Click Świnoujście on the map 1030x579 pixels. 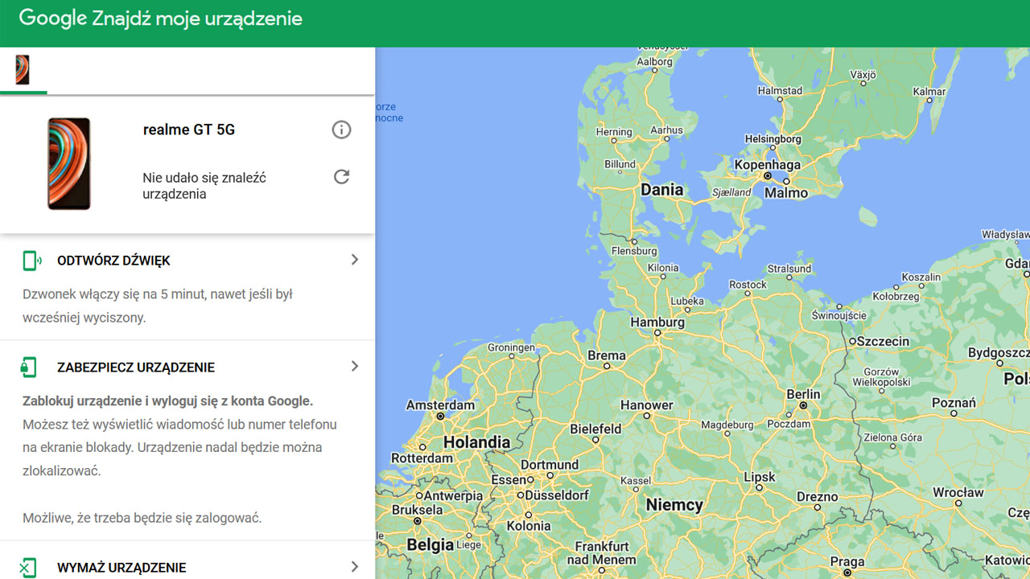click(x=838, y=316)
